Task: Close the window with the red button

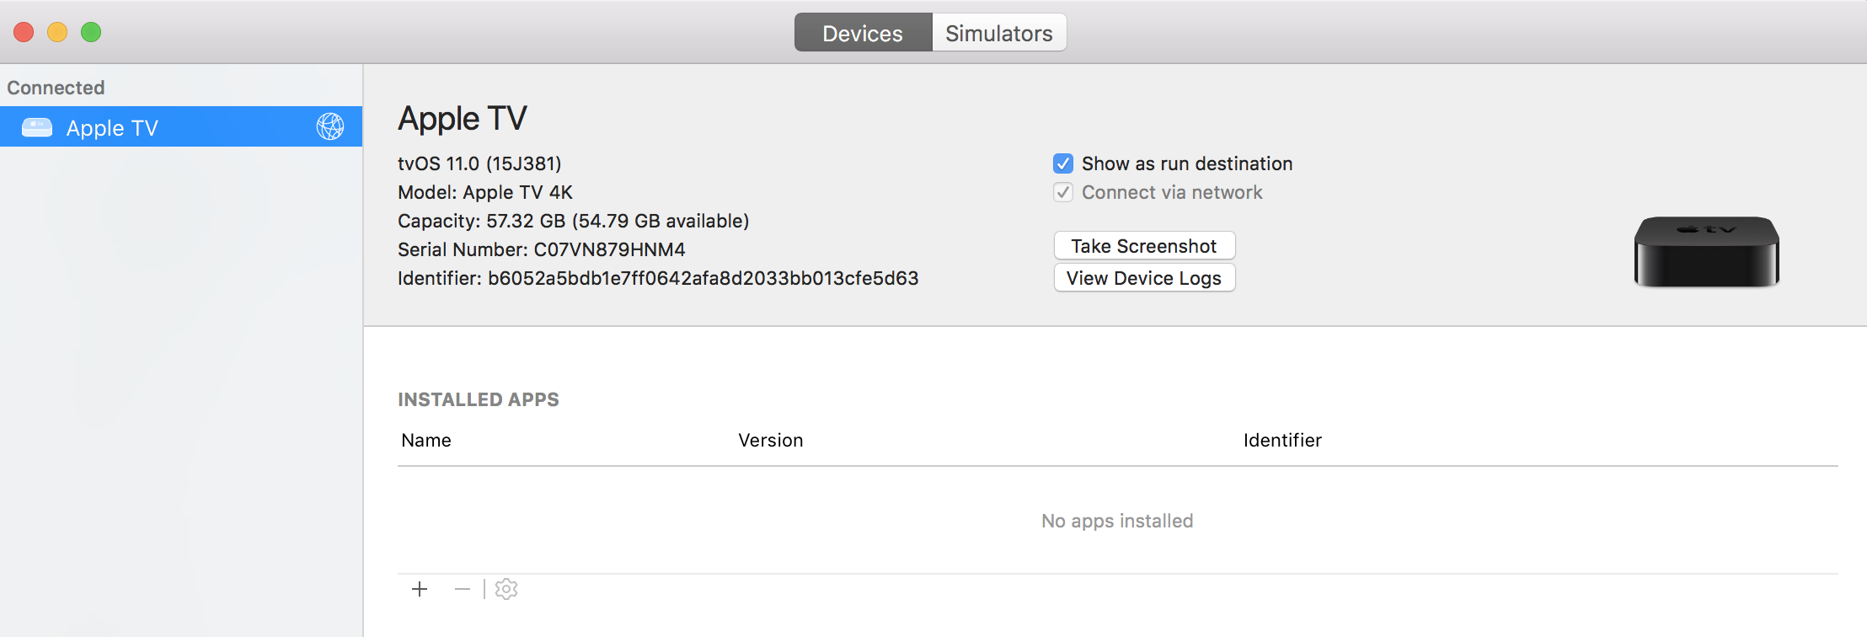Action: click(x=24, y=32)
